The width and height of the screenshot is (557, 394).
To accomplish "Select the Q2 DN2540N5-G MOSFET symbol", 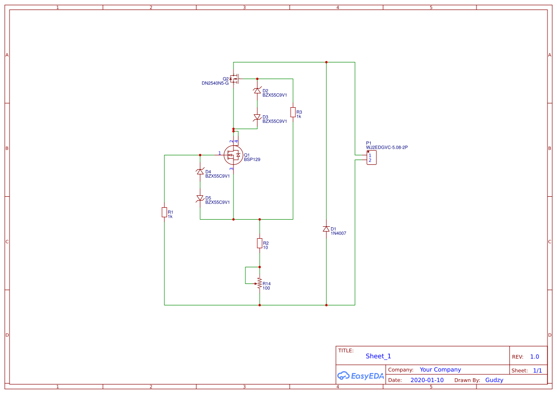I will 235,79.
